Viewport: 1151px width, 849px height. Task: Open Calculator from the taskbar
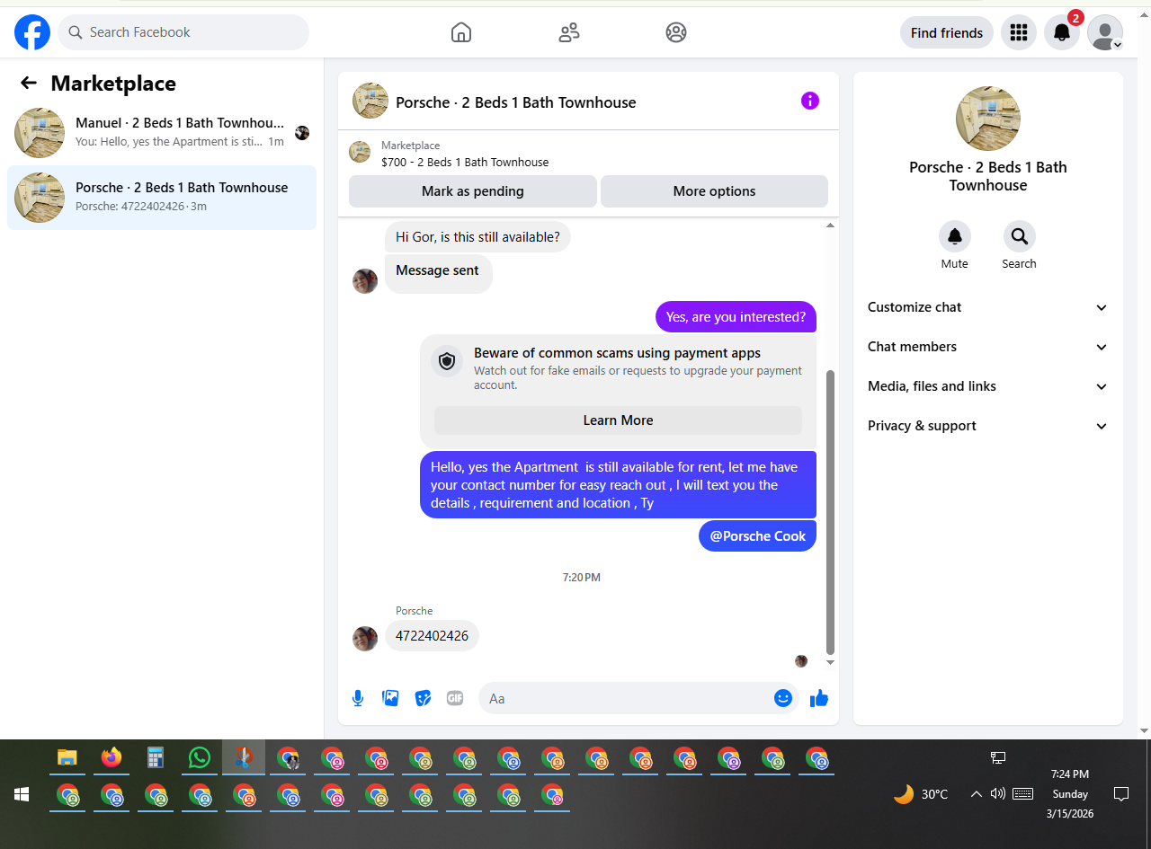click(x=156, y=758)
